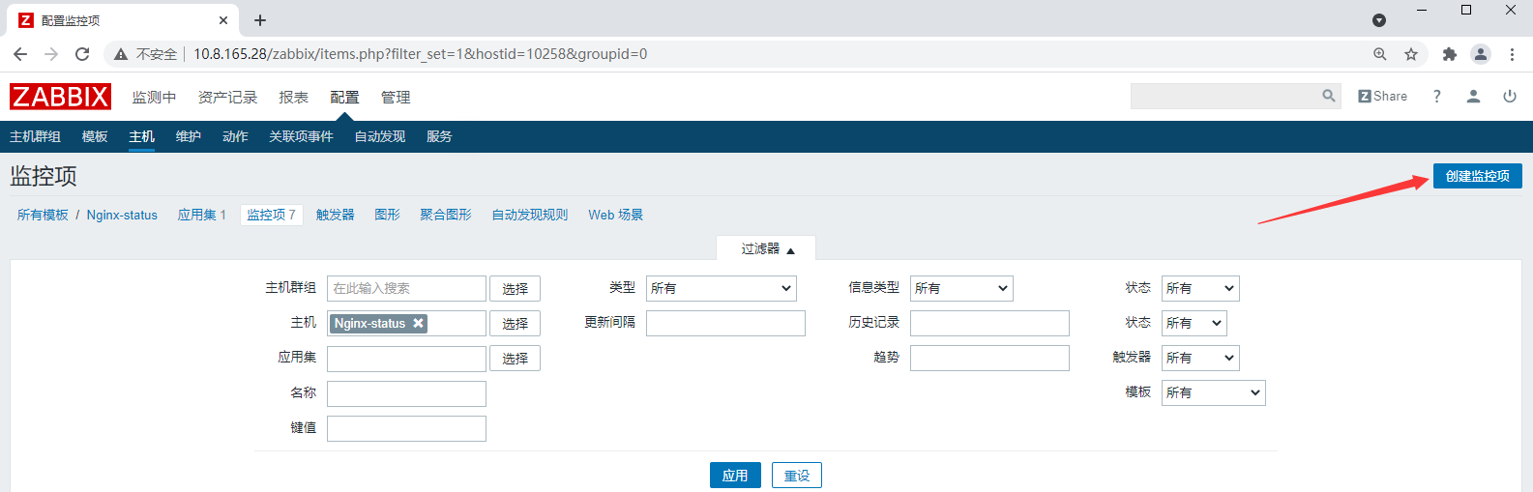Click the tab search dropdown circle icon

click(1379, 20)
